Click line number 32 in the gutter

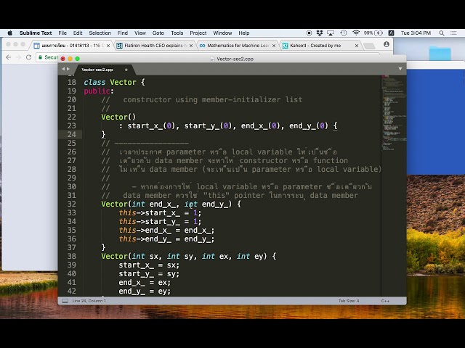pos(71,204)
